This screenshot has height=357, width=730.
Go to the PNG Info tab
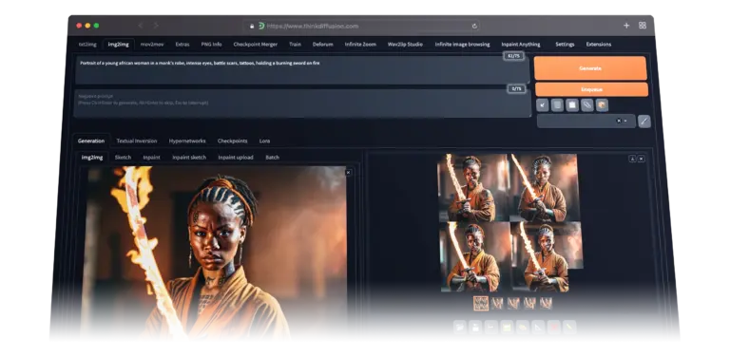(x=211, y=45)
